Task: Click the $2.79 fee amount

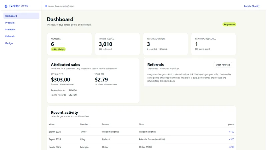Action: (x=101, y=80)
